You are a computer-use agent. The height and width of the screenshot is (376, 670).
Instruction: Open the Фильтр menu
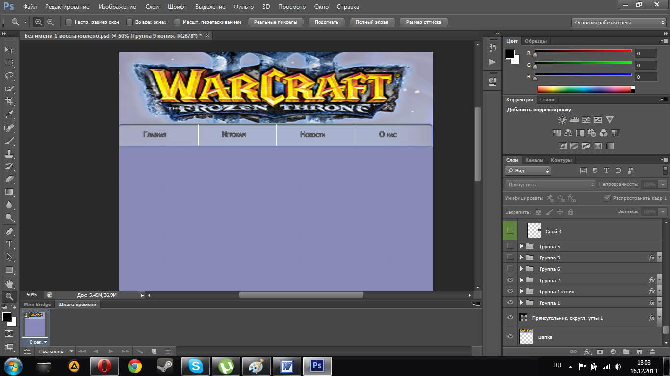[x=244, y=7]
